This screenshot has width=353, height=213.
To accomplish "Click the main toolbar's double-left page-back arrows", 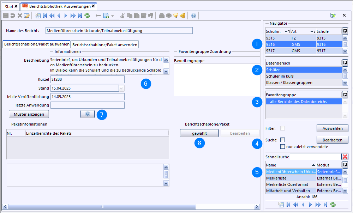I will (52, 16).
